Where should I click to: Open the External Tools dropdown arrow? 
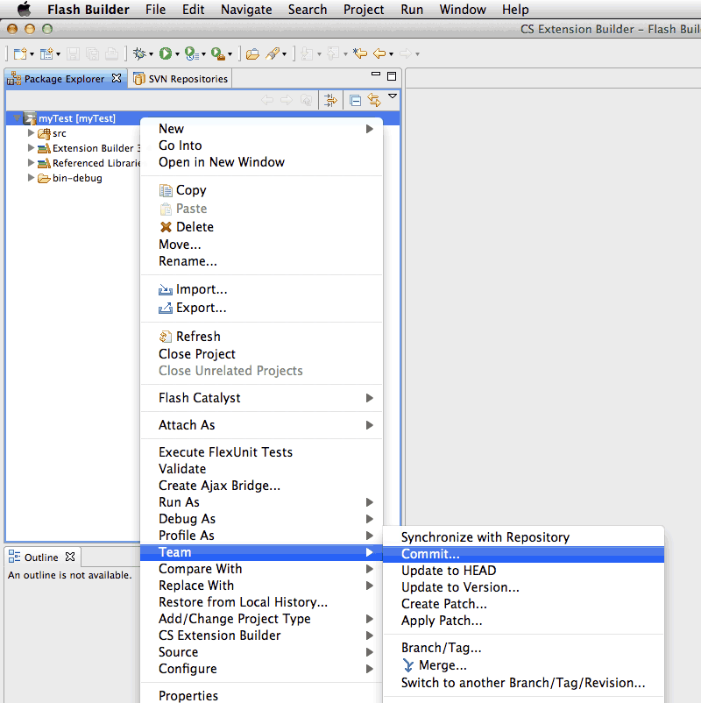[x=230, y=54]
